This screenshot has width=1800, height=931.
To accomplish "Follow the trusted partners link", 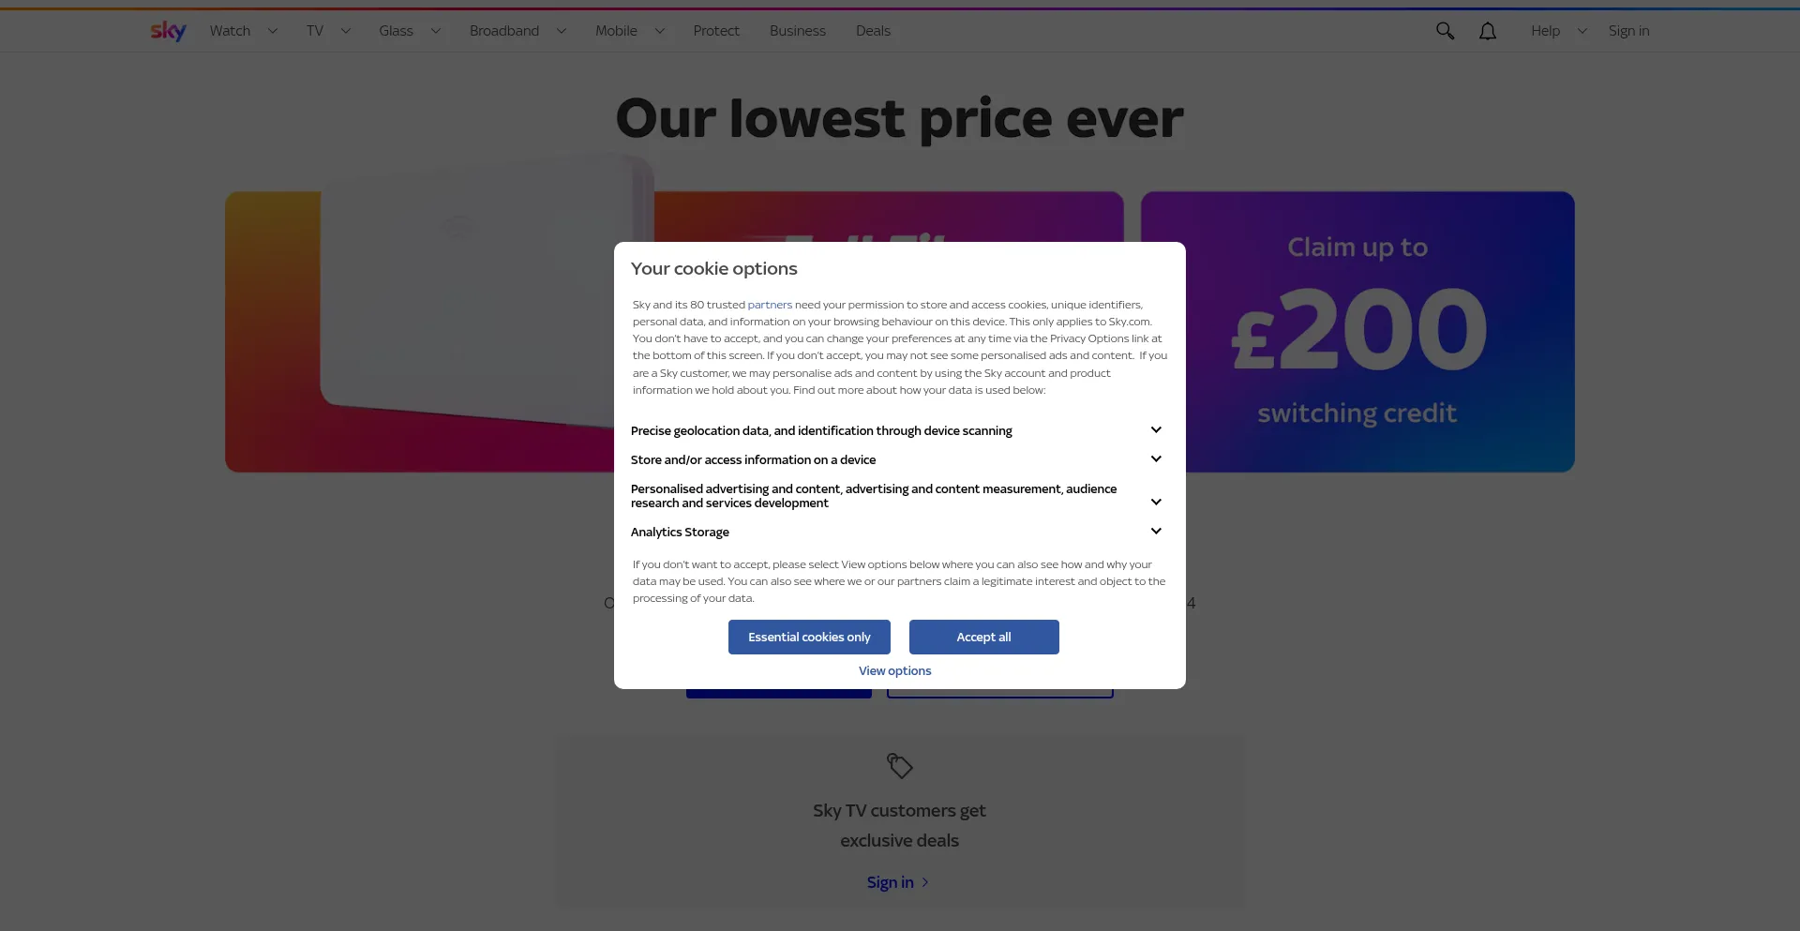I will click(x=770, y=305).
